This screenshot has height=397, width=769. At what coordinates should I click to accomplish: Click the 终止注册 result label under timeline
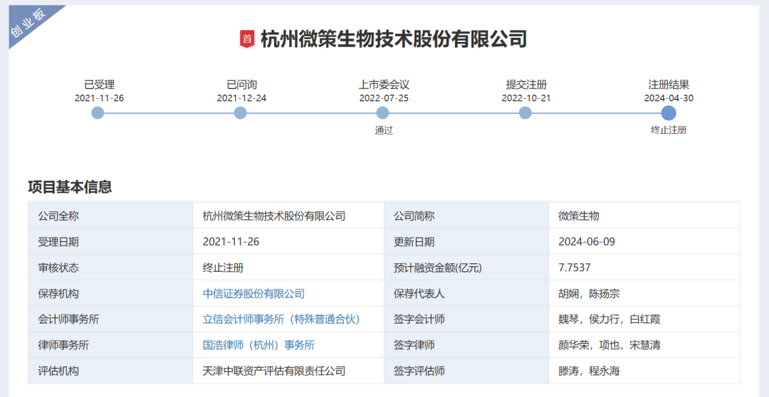pyautogui.click(x=668, y=130)
